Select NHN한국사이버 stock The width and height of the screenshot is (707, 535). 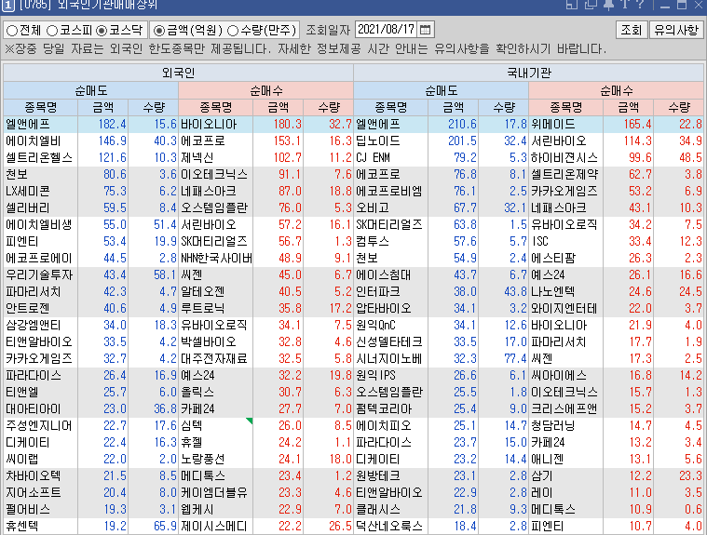pos(216,258)
